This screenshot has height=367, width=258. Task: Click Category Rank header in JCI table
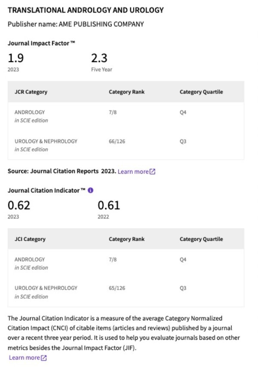coord(127,239)
